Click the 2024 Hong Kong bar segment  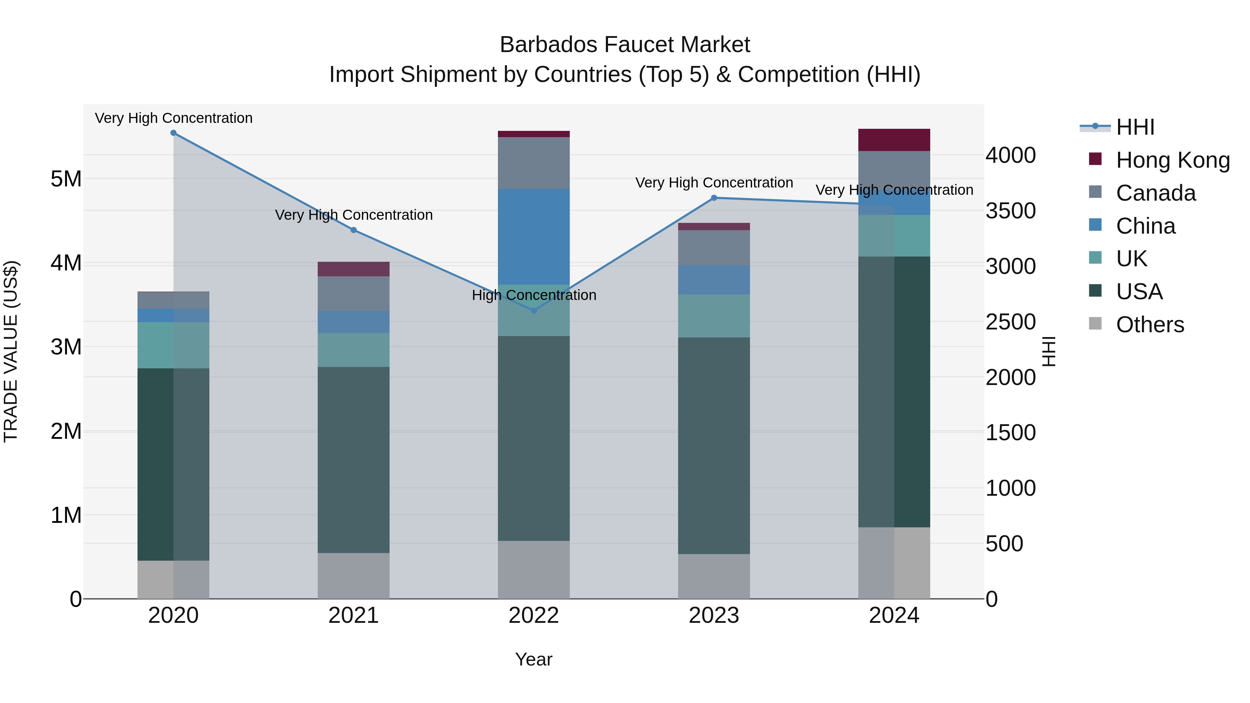click(x=894, y=140)
